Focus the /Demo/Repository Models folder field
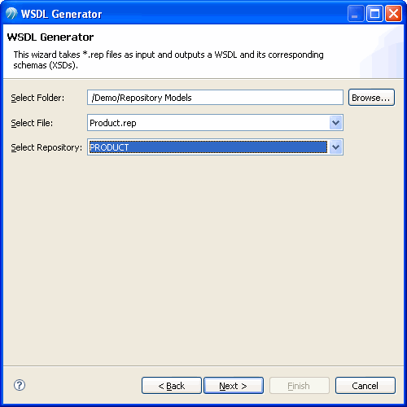 (215, 98)
